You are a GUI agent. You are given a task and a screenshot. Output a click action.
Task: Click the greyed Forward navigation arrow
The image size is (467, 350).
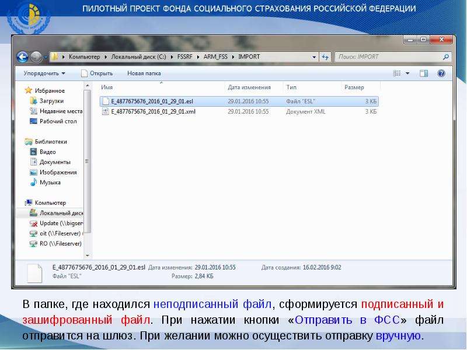[36, 57]
